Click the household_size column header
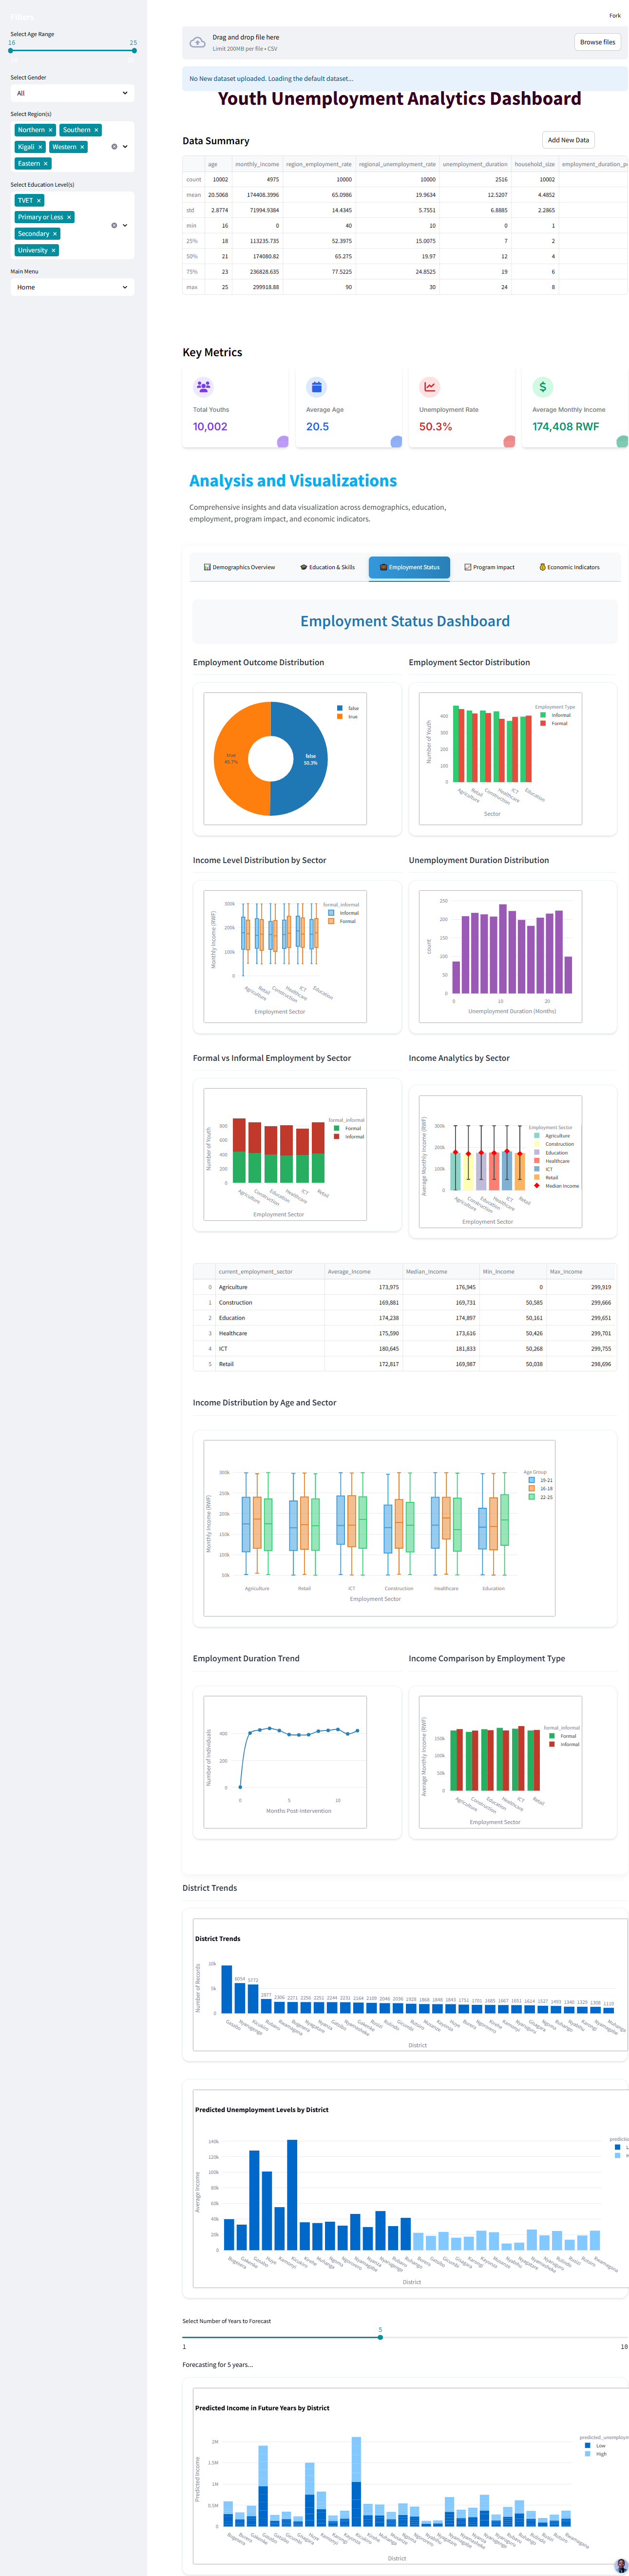Screen dimensions: 629x2576 click(x=535, y=164)
